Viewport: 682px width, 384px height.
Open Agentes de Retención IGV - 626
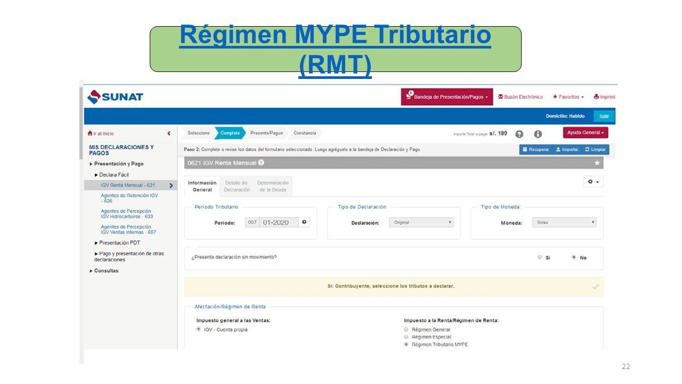(x=129, y=198)
